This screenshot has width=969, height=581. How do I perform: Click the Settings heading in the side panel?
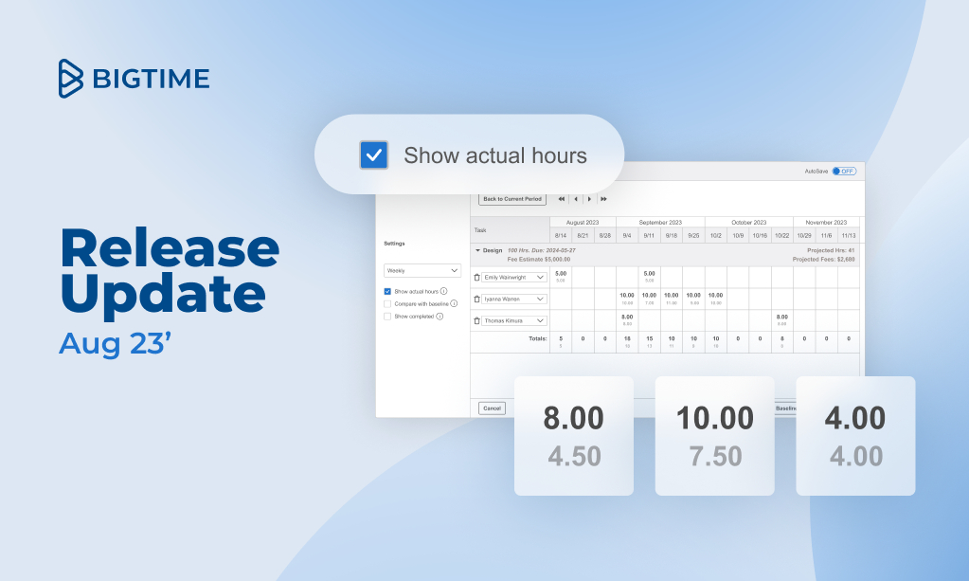tap(394, 244)
